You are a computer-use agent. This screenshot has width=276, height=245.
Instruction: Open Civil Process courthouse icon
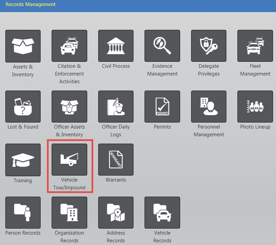[116, 46]
